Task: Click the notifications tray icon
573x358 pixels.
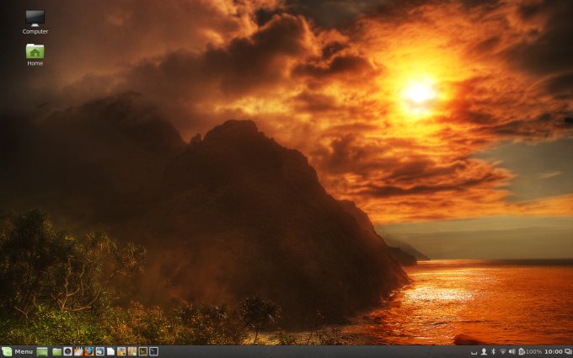Action: tap(474, 352)
